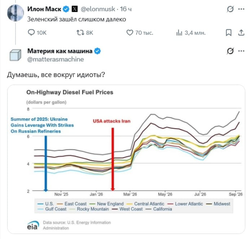
Task: Open replies on Elon Musk's tweet
Action: [37, 33]
